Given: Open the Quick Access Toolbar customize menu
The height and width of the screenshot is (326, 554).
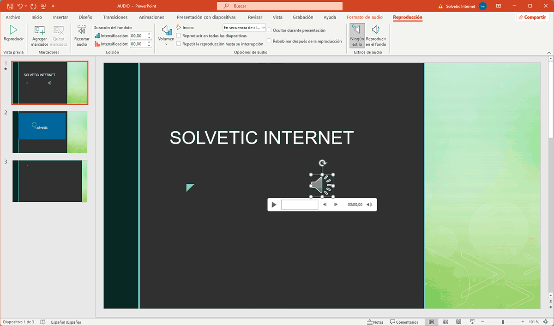Looking at the screenshot, I should click(53, 6).
